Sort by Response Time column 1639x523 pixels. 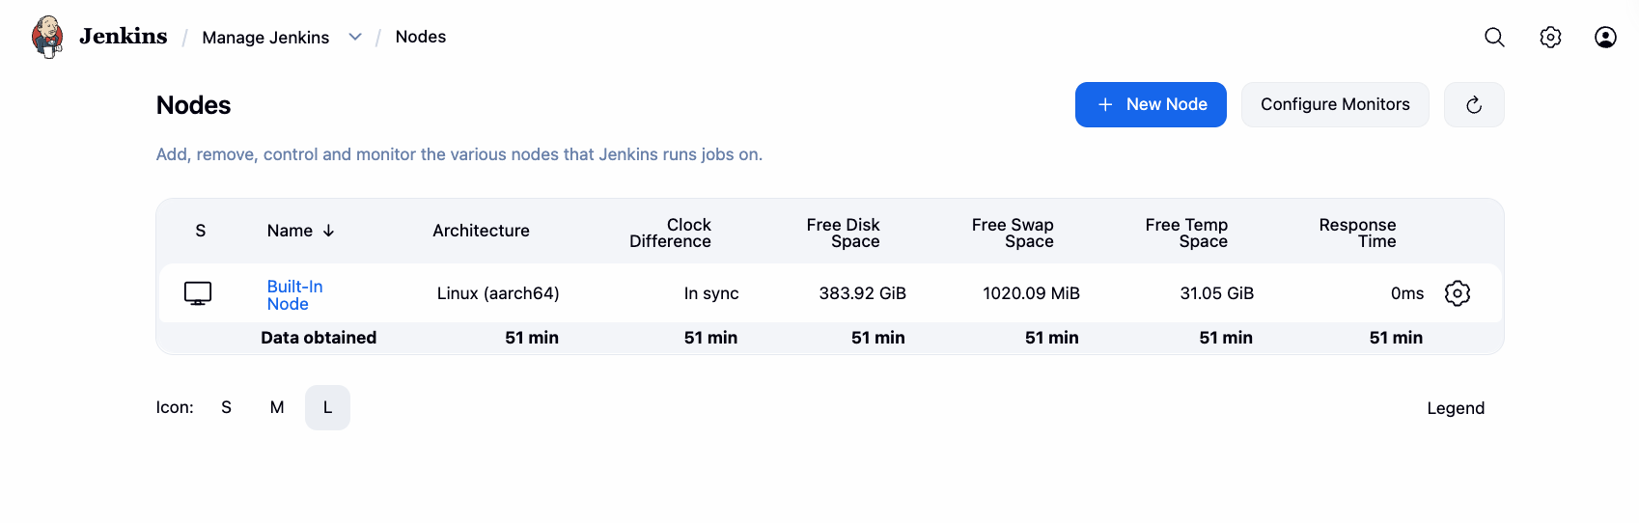[1357, 233]
